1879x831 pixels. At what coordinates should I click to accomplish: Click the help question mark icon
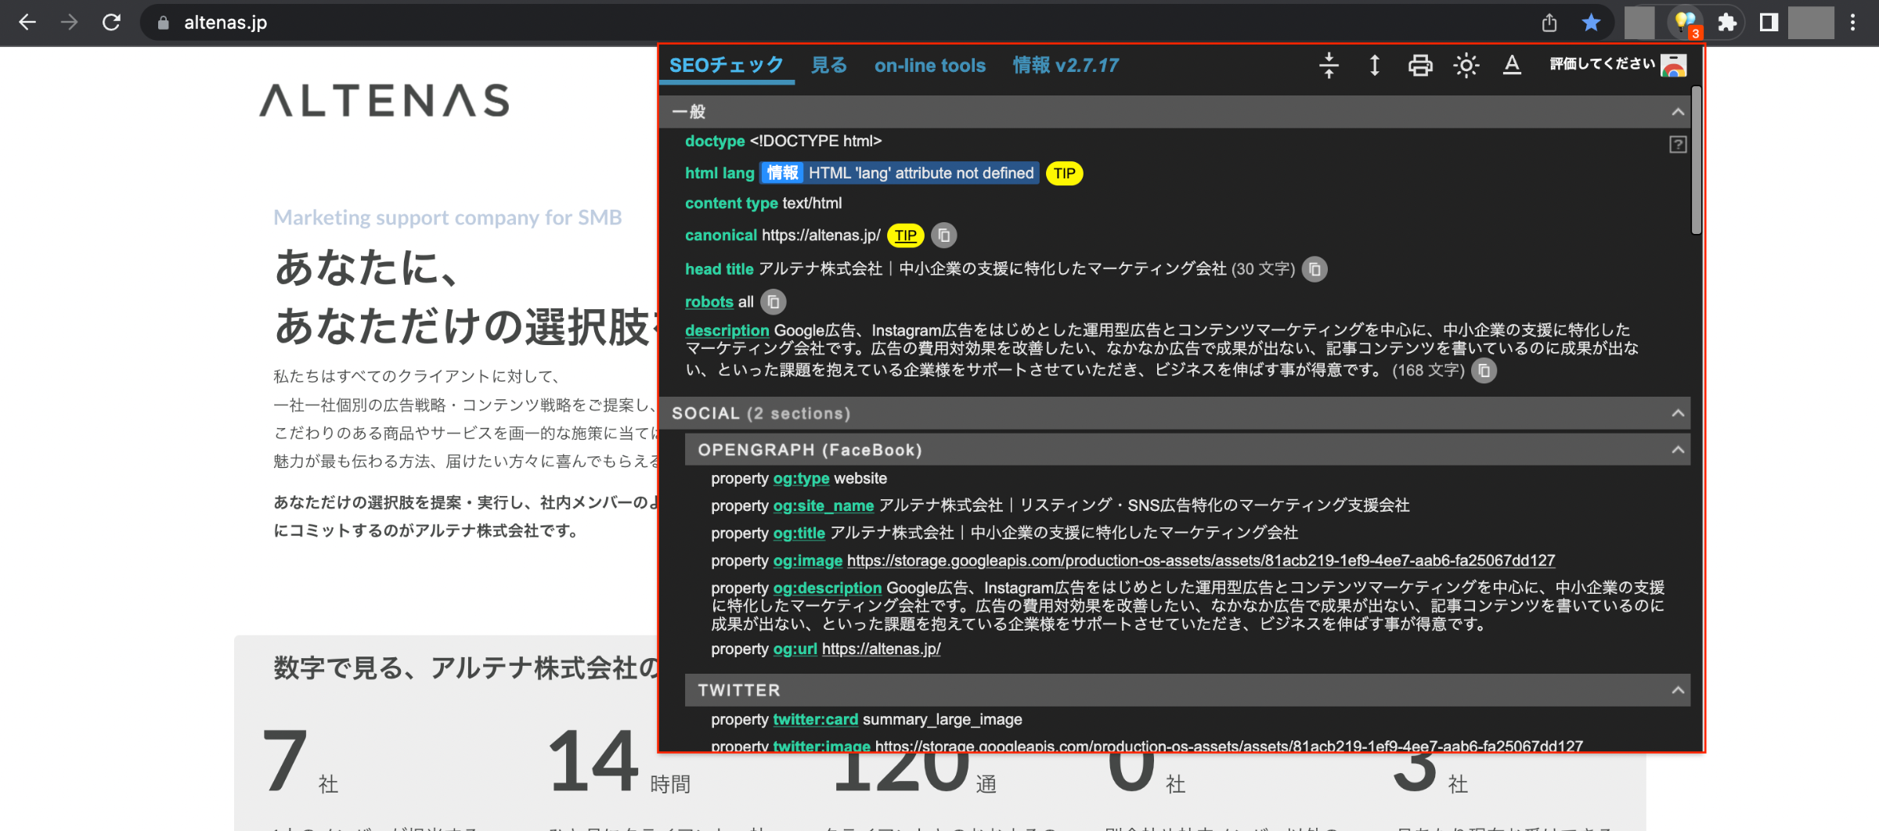pyautogui.click(x=1678, y=144)
